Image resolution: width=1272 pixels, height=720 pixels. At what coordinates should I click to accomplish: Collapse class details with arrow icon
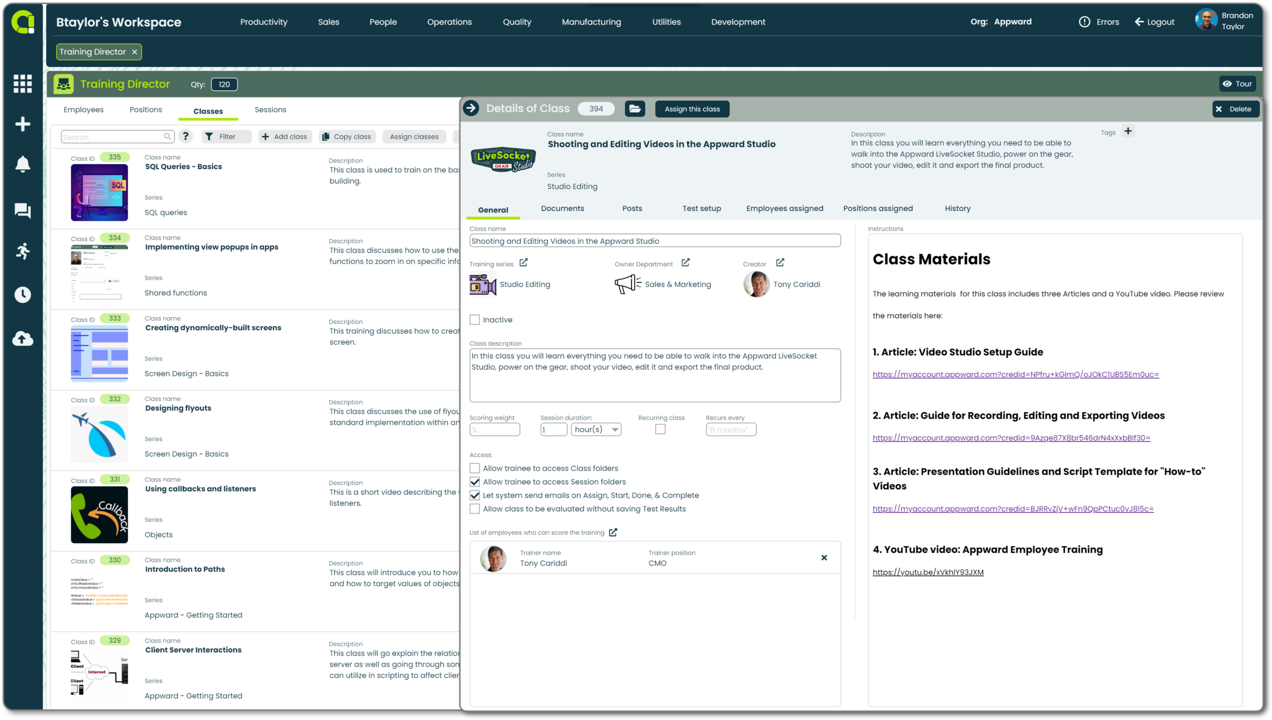(471, 108)
